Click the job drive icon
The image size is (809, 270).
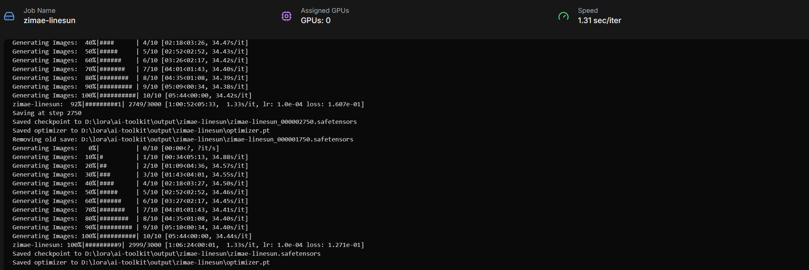(x=9, y=16)
